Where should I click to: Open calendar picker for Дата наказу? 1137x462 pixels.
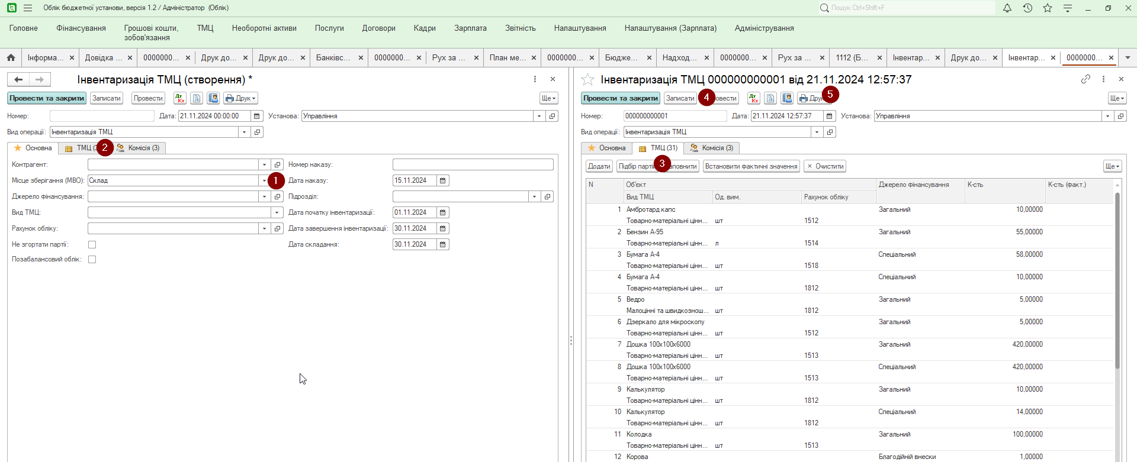pos(442,180)
